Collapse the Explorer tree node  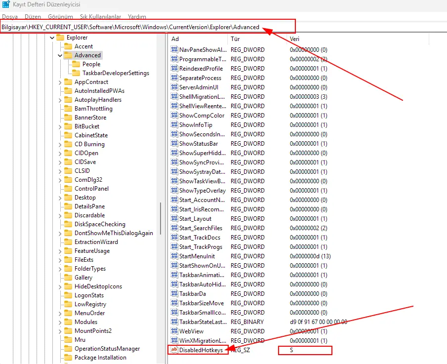pyautogui.click(x=52, y=38)
